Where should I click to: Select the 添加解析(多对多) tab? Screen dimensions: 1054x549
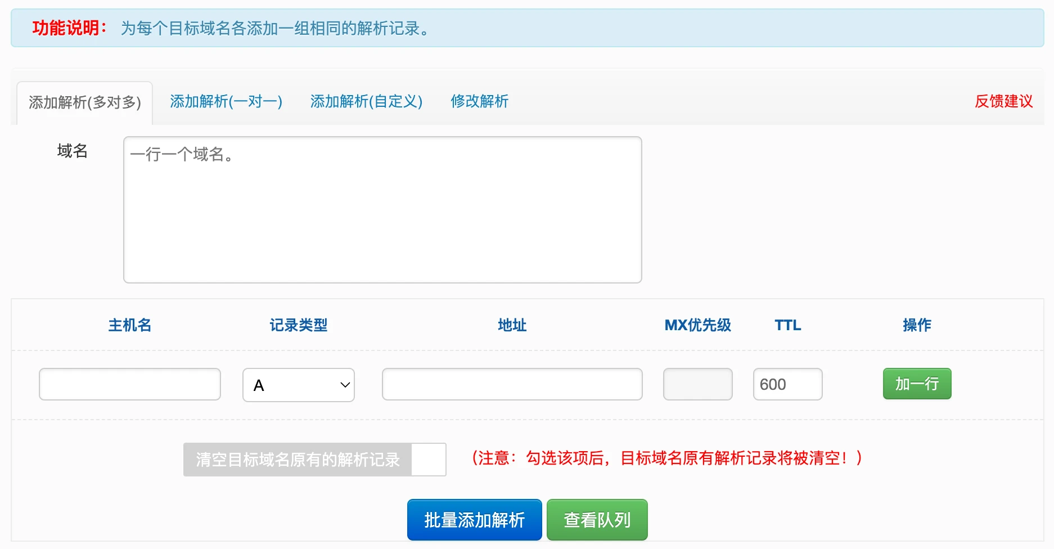coord(85,102)
